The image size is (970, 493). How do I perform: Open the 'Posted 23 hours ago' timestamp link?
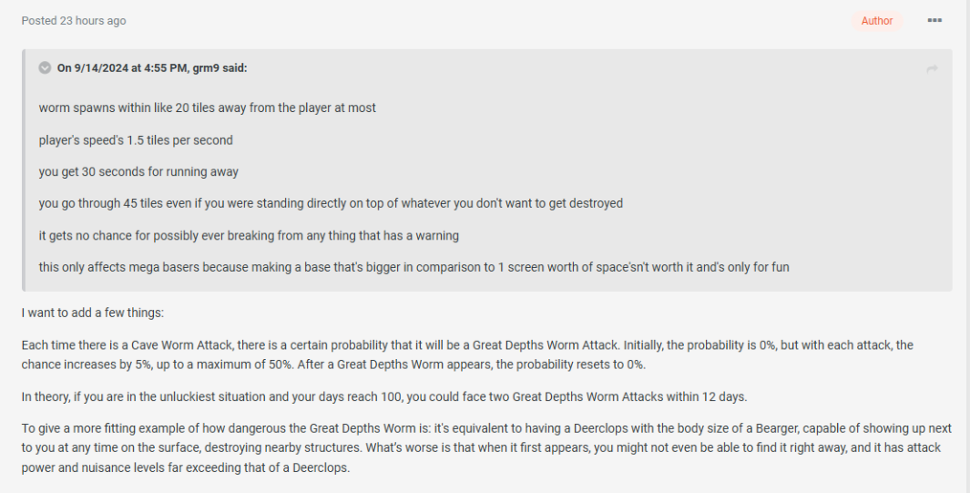74,21
